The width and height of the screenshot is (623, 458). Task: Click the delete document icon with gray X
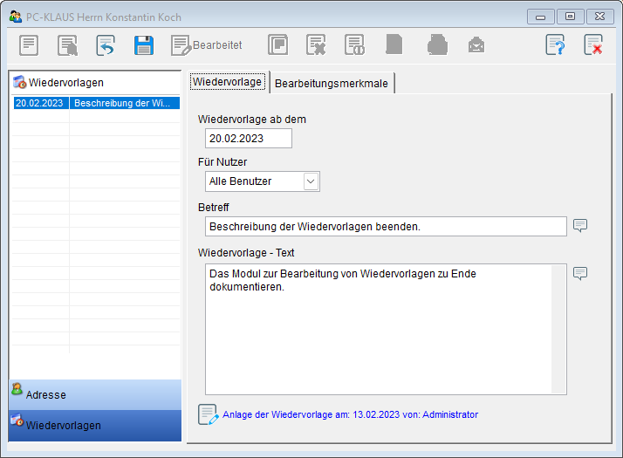(x=316, y=45)
